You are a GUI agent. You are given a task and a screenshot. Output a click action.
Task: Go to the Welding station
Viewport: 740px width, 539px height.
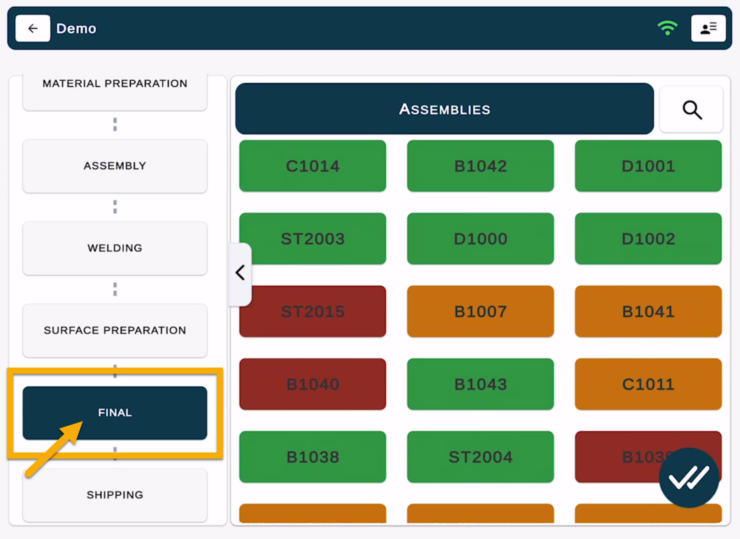tap(115, 248)
